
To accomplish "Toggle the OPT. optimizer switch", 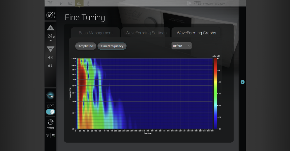I will tap(50, 112).
